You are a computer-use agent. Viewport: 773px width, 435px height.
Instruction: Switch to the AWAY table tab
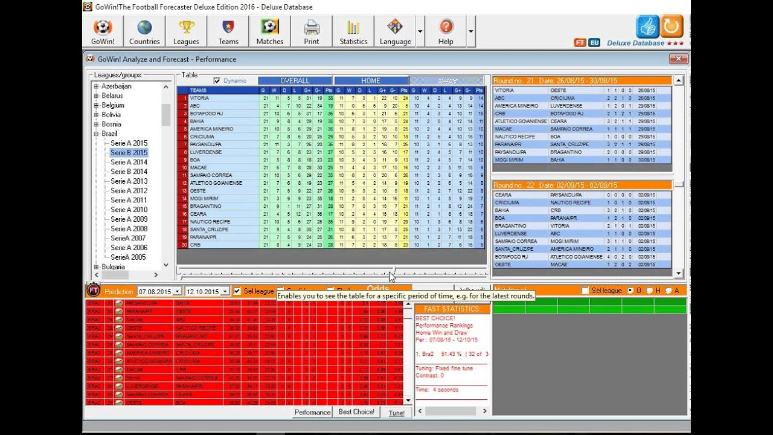click(x=446, y=80)
